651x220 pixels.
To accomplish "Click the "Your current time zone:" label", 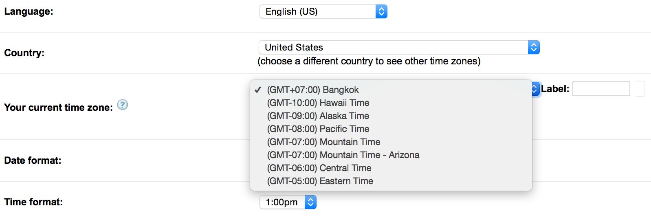I will click(x=58, y=108).
